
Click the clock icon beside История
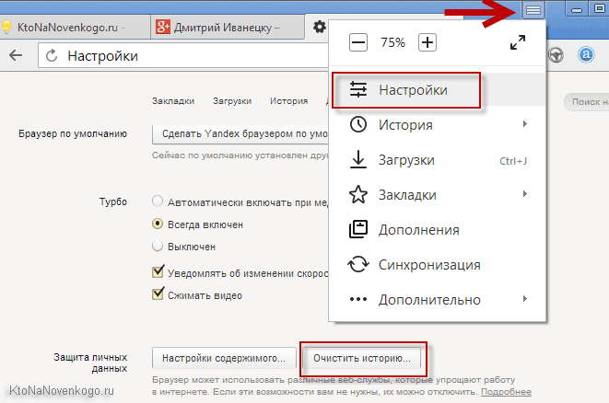pyautogui.click(x=358, y=124)
